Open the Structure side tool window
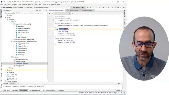 pyautogui.click(x=1, y=66)
